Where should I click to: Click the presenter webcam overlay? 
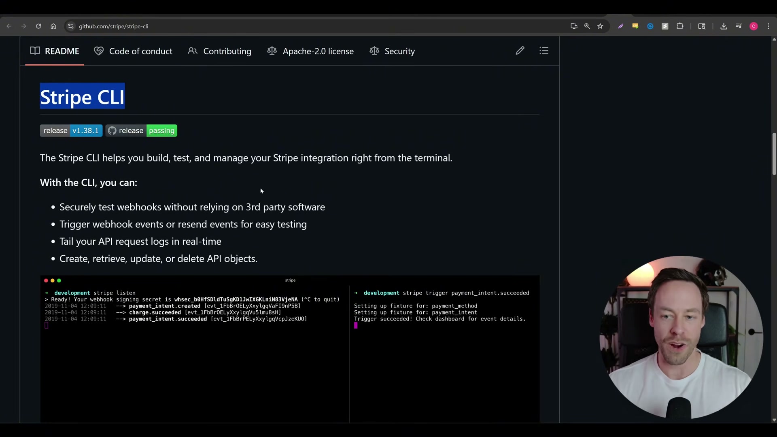pyautogui.click(x=681, y=337)
